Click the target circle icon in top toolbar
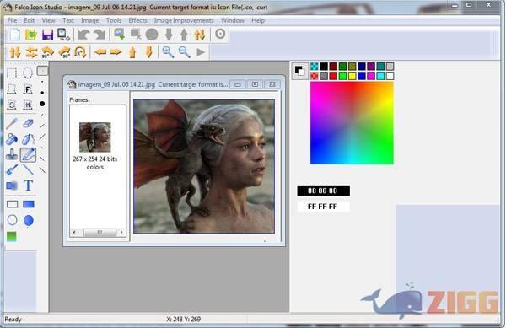506x328 pixels. coord(220,34)
